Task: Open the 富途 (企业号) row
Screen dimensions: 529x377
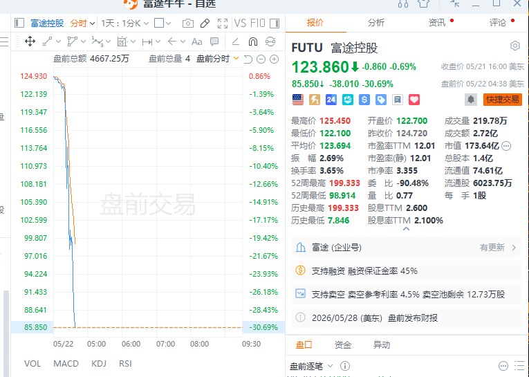Action: tap(406, 248)
